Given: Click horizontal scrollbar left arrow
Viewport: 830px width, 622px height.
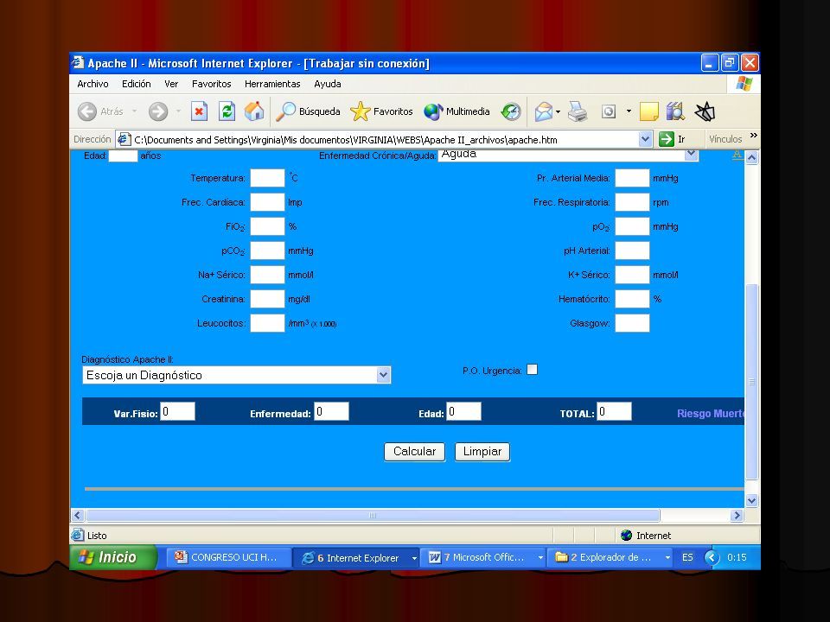Looking at the screenshot, I should coord(78,515).
